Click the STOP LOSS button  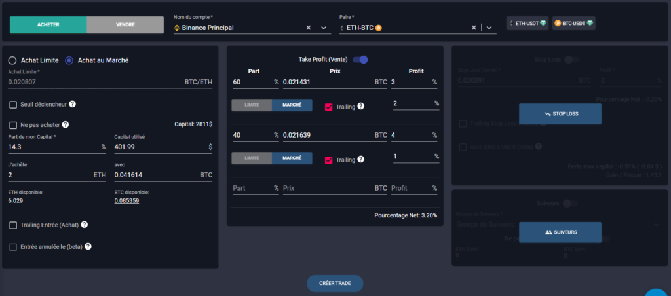(x=560, y=114)
